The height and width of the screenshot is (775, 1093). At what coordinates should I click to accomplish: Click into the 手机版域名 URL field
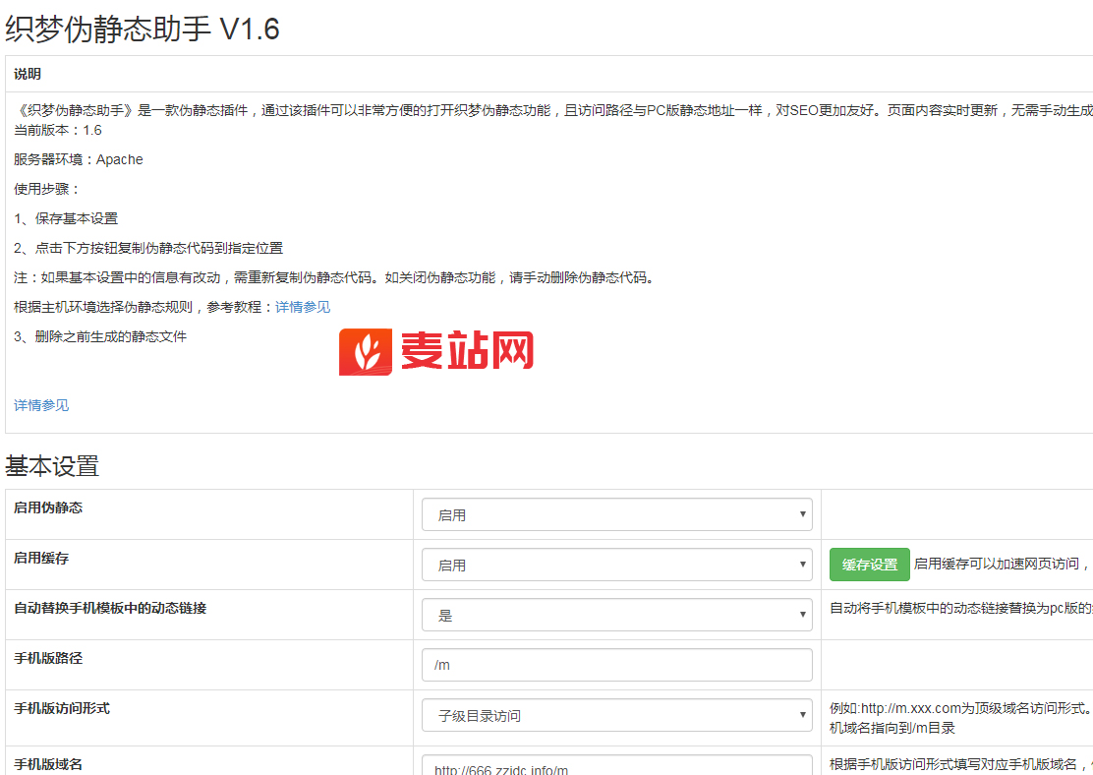tap(616, 765)
